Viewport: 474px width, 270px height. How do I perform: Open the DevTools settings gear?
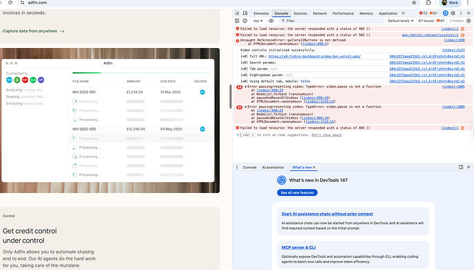(453, 13)
